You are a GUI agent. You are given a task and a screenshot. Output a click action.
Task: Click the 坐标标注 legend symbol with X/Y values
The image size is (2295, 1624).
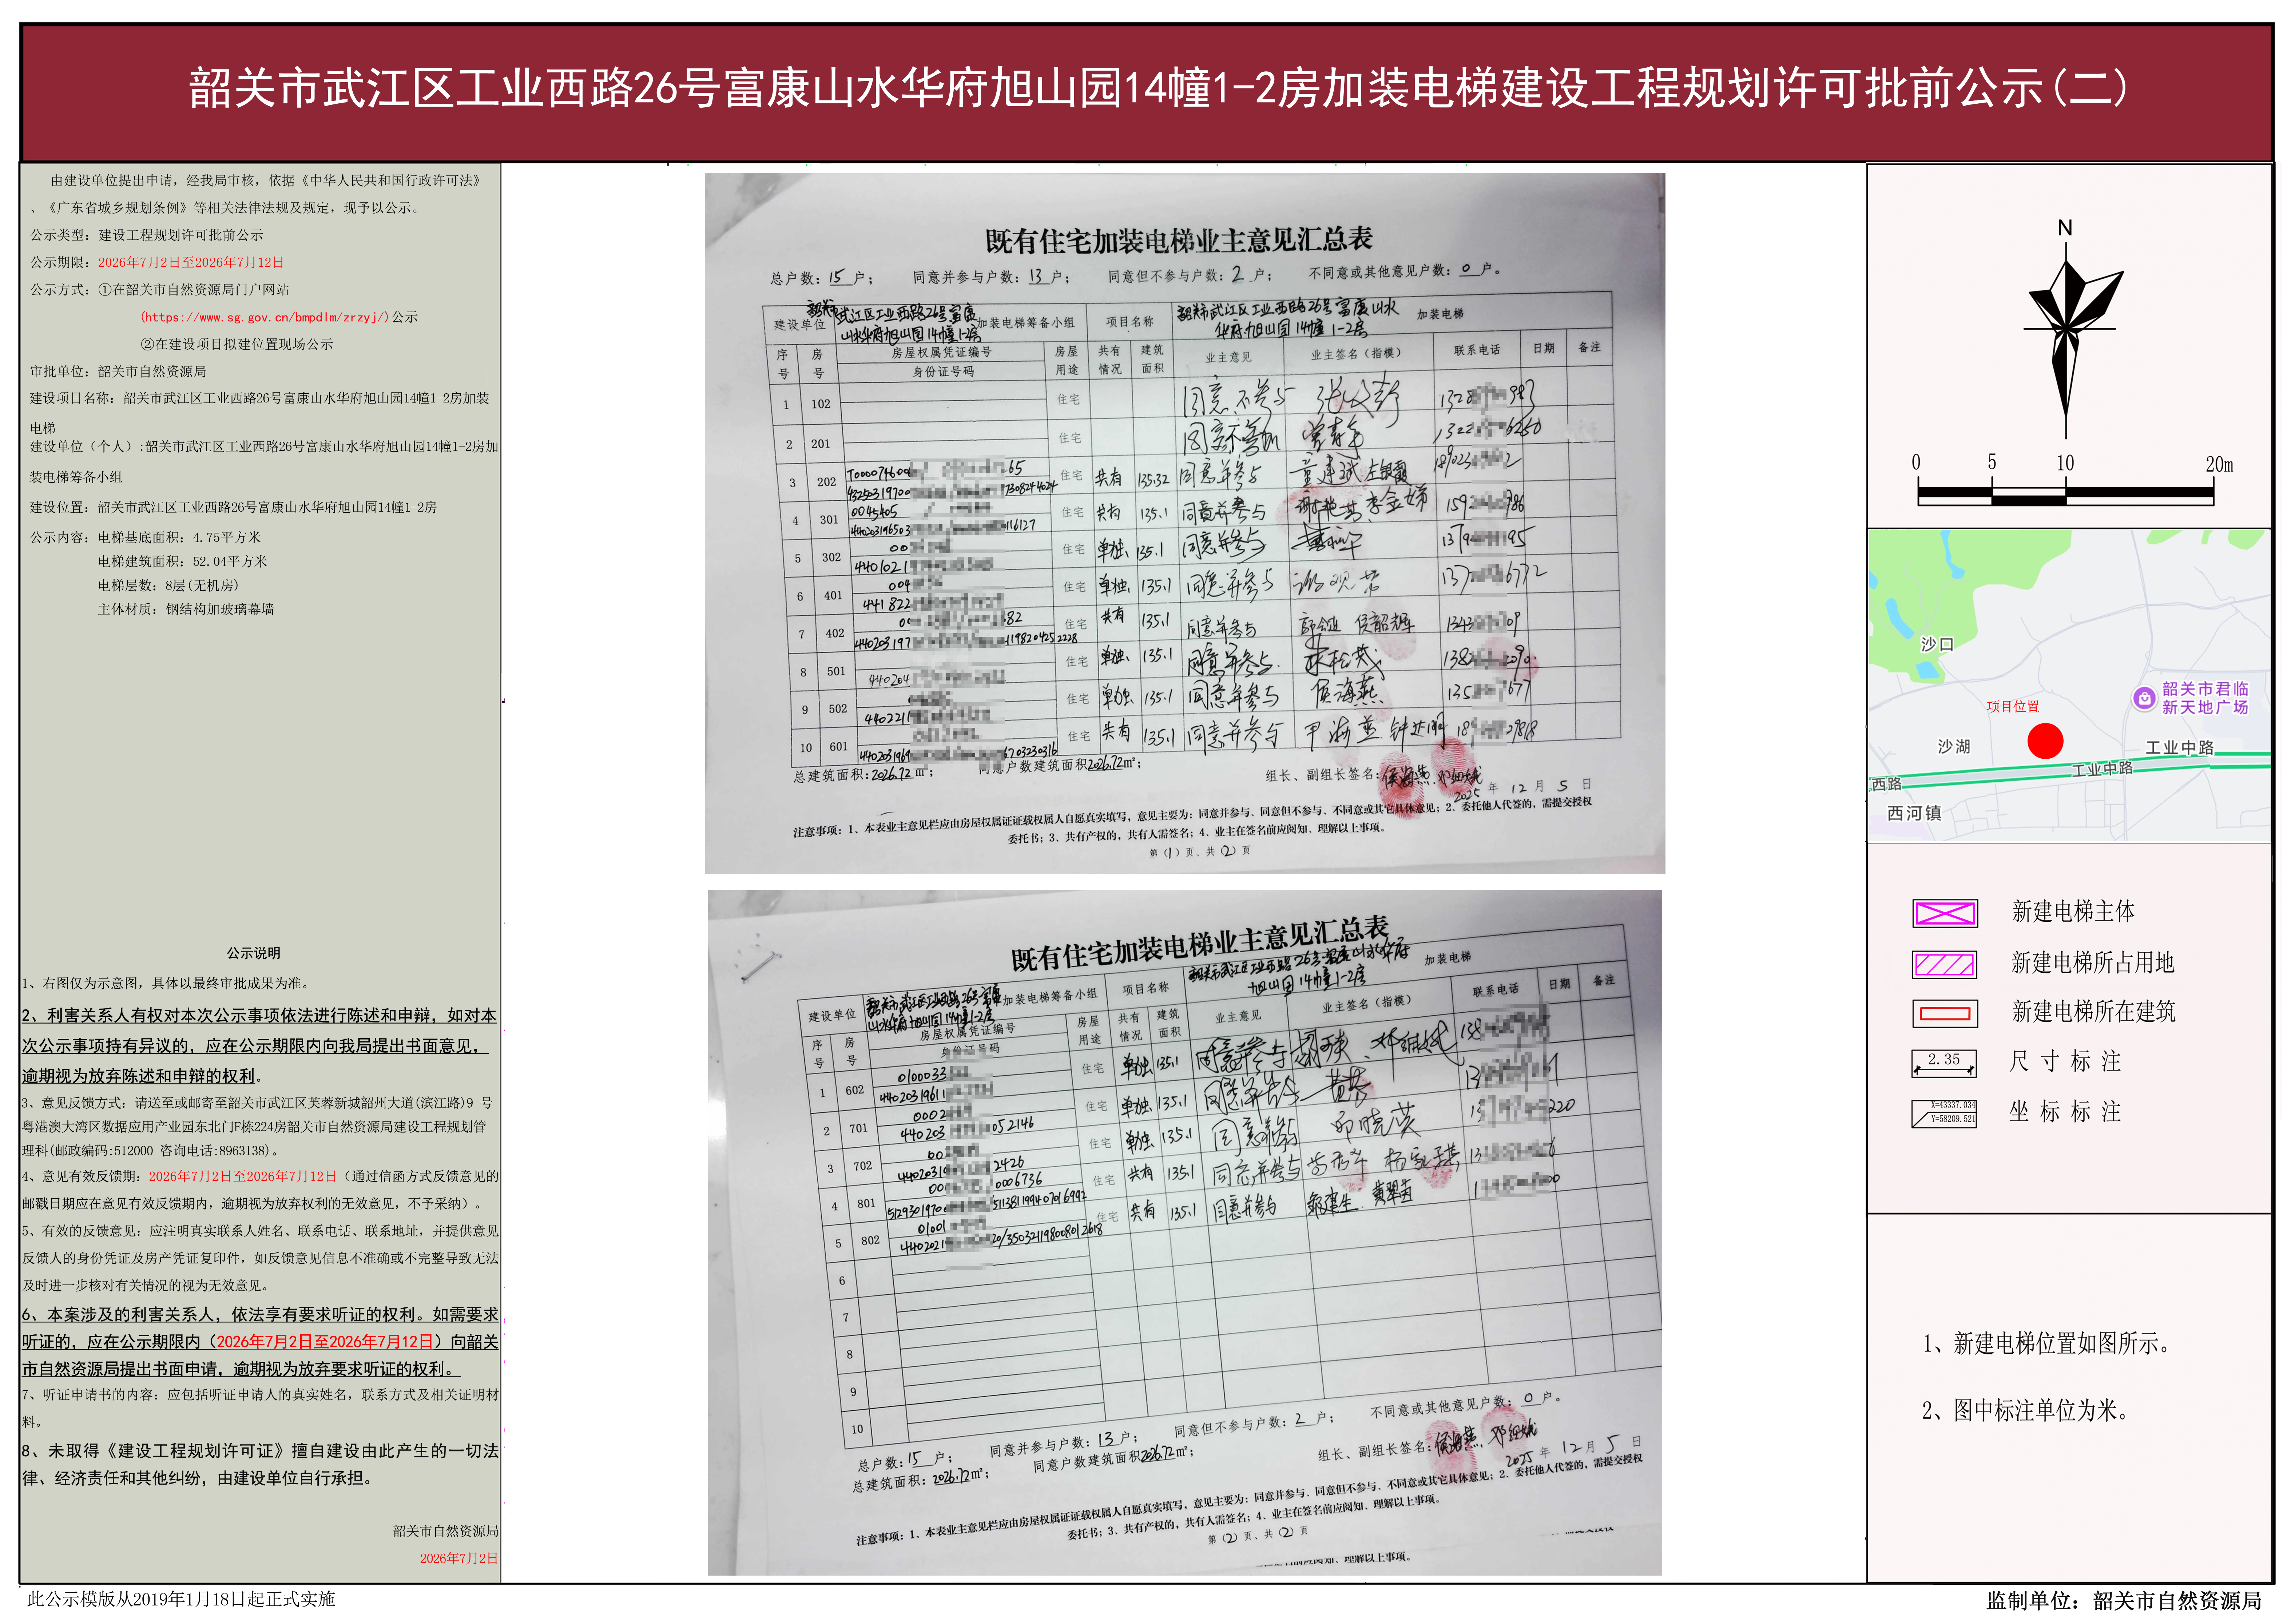click(x=1944, y=1113)
